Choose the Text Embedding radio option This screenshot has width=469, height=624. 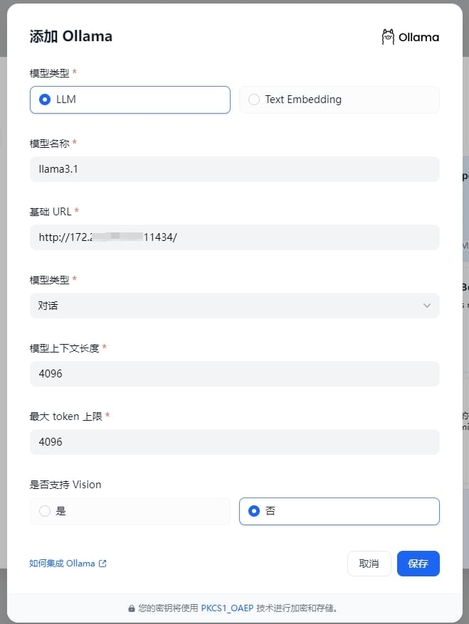(x=254, y=99)
